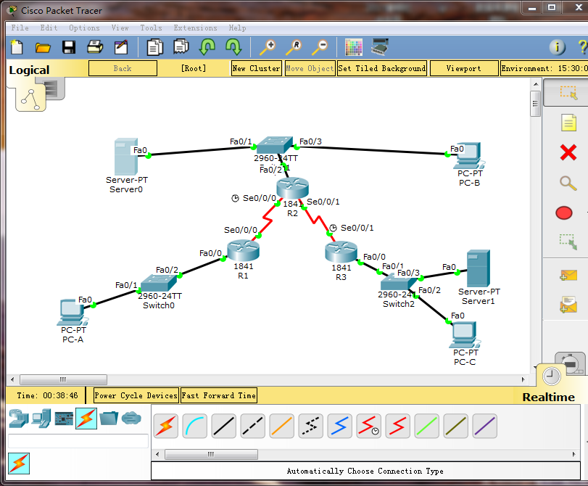Click the Set Tiled Background button
This screenshot has height=486, width=588.
(x=382, y=68)
